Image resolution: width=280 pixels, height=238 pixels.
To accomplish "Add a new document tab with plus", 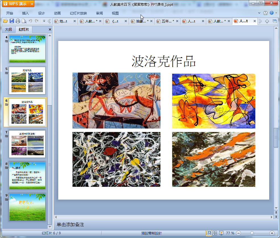I will 267,21.
